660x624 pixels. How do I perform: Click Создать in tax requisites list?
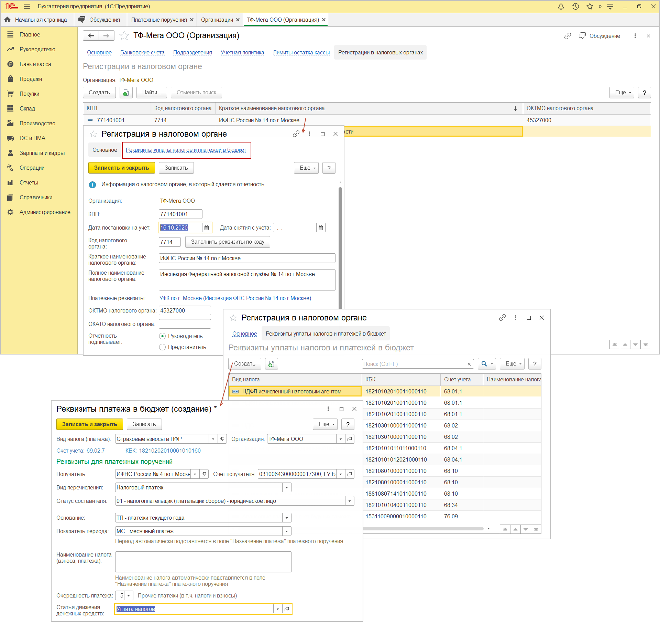tap(245, 364)
